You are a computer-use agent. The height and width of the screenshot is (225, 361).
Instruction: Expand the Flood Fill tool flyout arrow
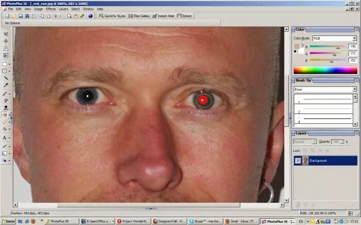click(x=10, y=129)
